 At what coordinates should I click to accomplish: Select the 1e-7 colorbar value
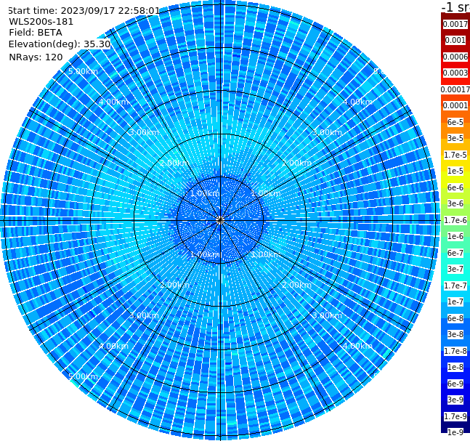(x=455, y=302)
